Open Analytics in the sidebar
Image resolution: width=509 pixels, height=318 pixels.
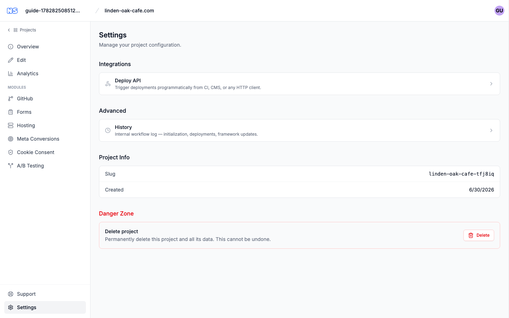tap(45, 73)
